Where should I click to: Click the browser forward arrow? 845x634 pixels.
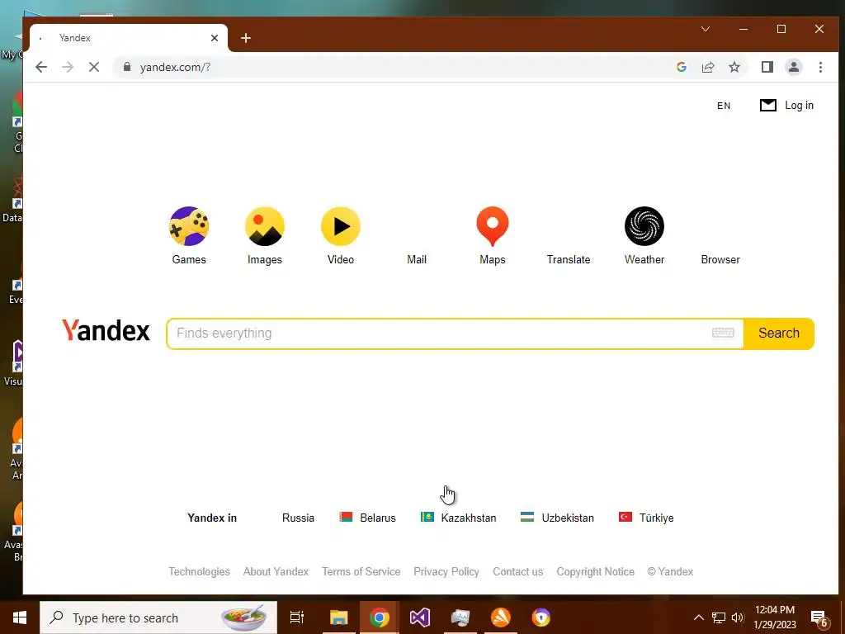tap(68, 67)
